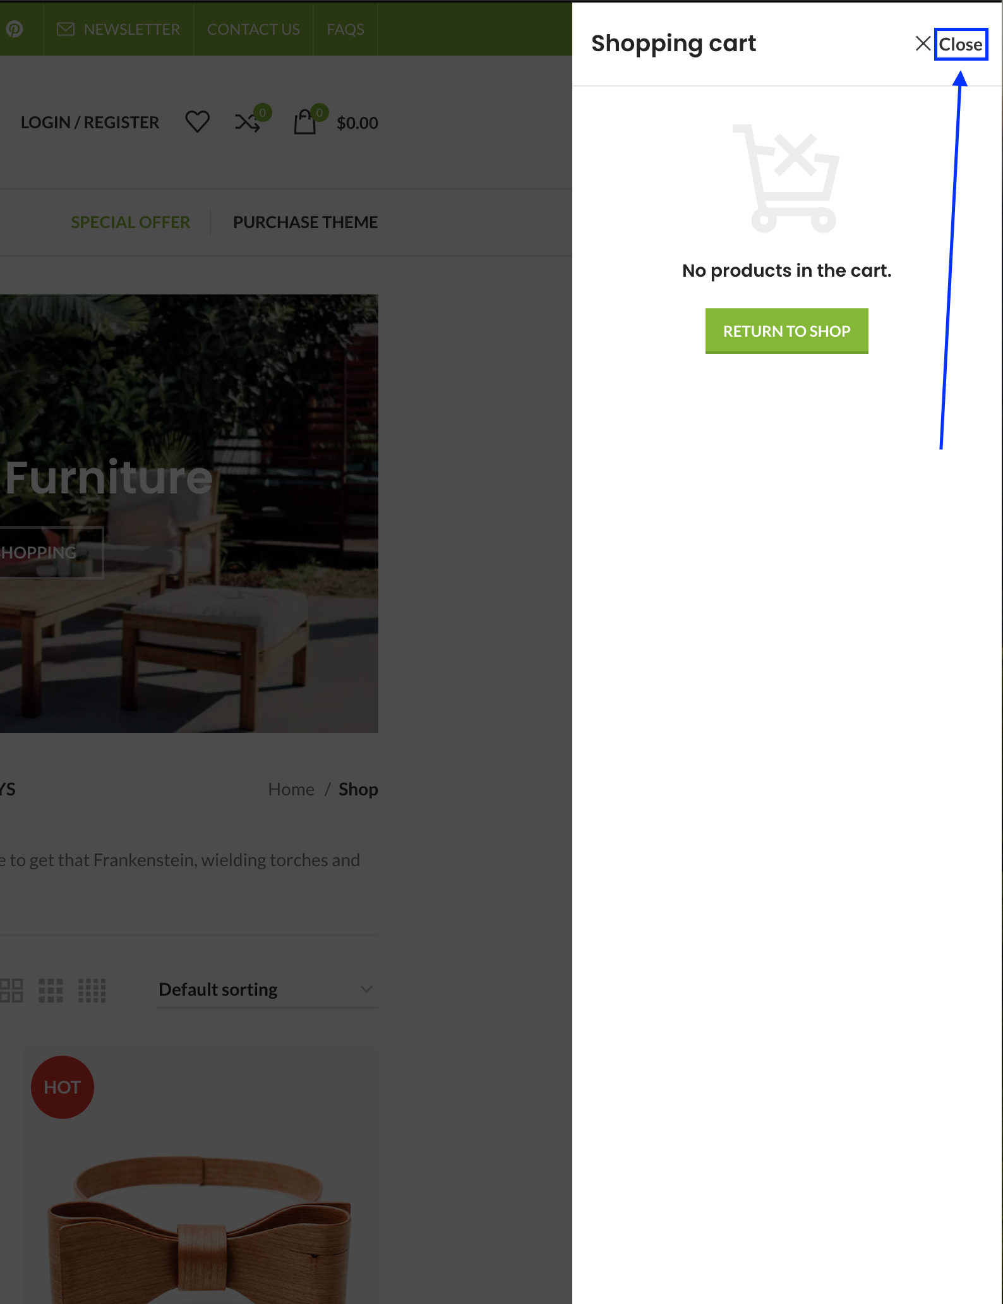Click the Shop breadcrumb
The width and height of the screenshot is (1003, 1304).
(x=358, y=789)
